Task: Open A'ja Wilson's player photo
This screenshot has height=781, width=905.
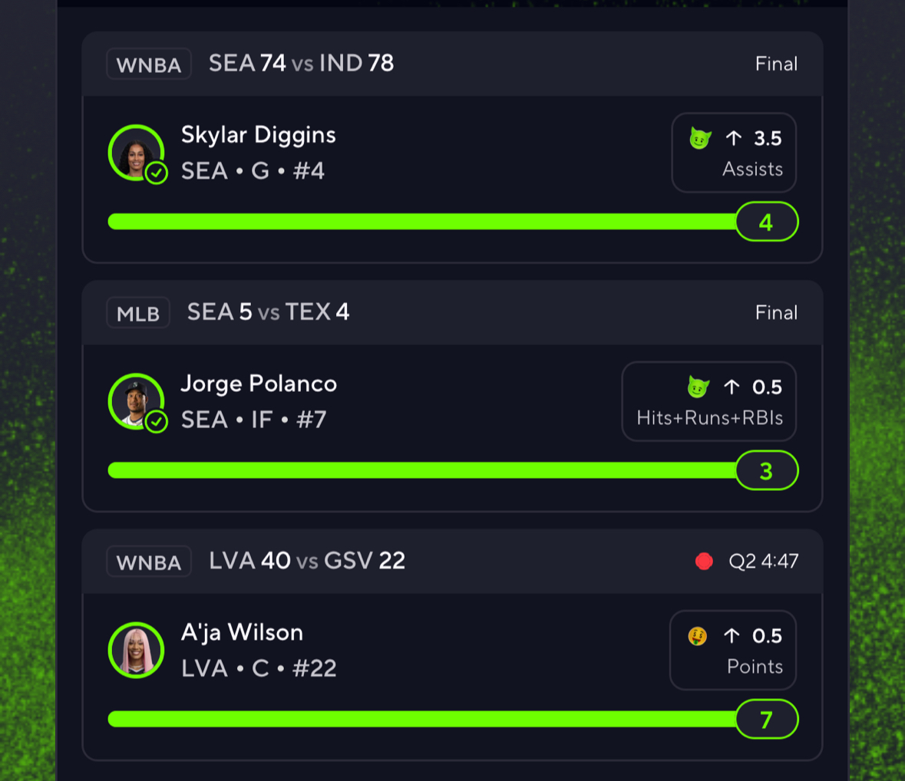Action: pyautogui.click(x=136, y=650)
